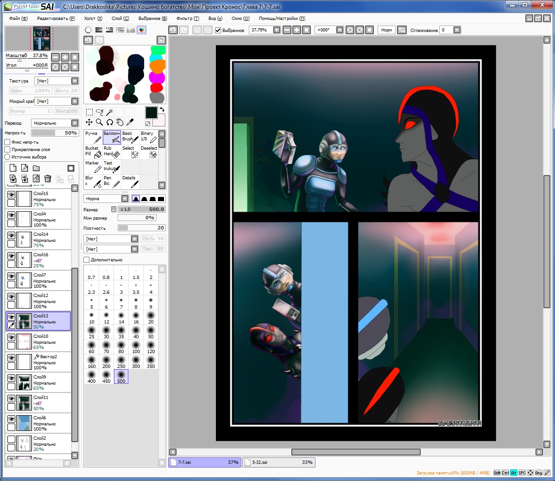The image size is (555, 481).
Task: Open the 37.79% zoom level dropdown
Action: 277,30
